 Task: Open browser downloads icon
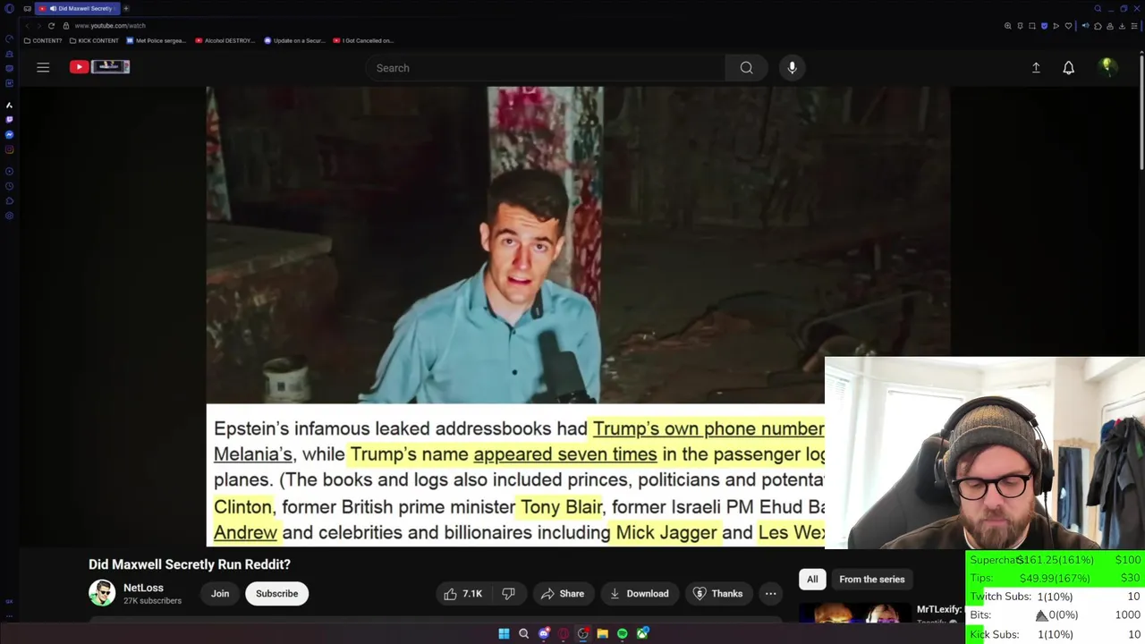click(1122, 26)
